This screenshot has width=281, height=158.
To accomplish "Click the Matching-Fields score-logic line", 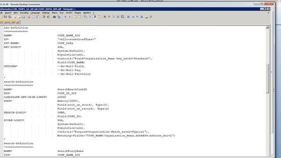I will (x=116, y=136).
